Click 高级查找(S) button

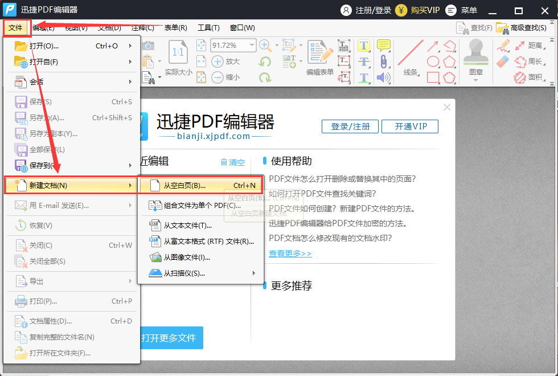pos(521,28)
